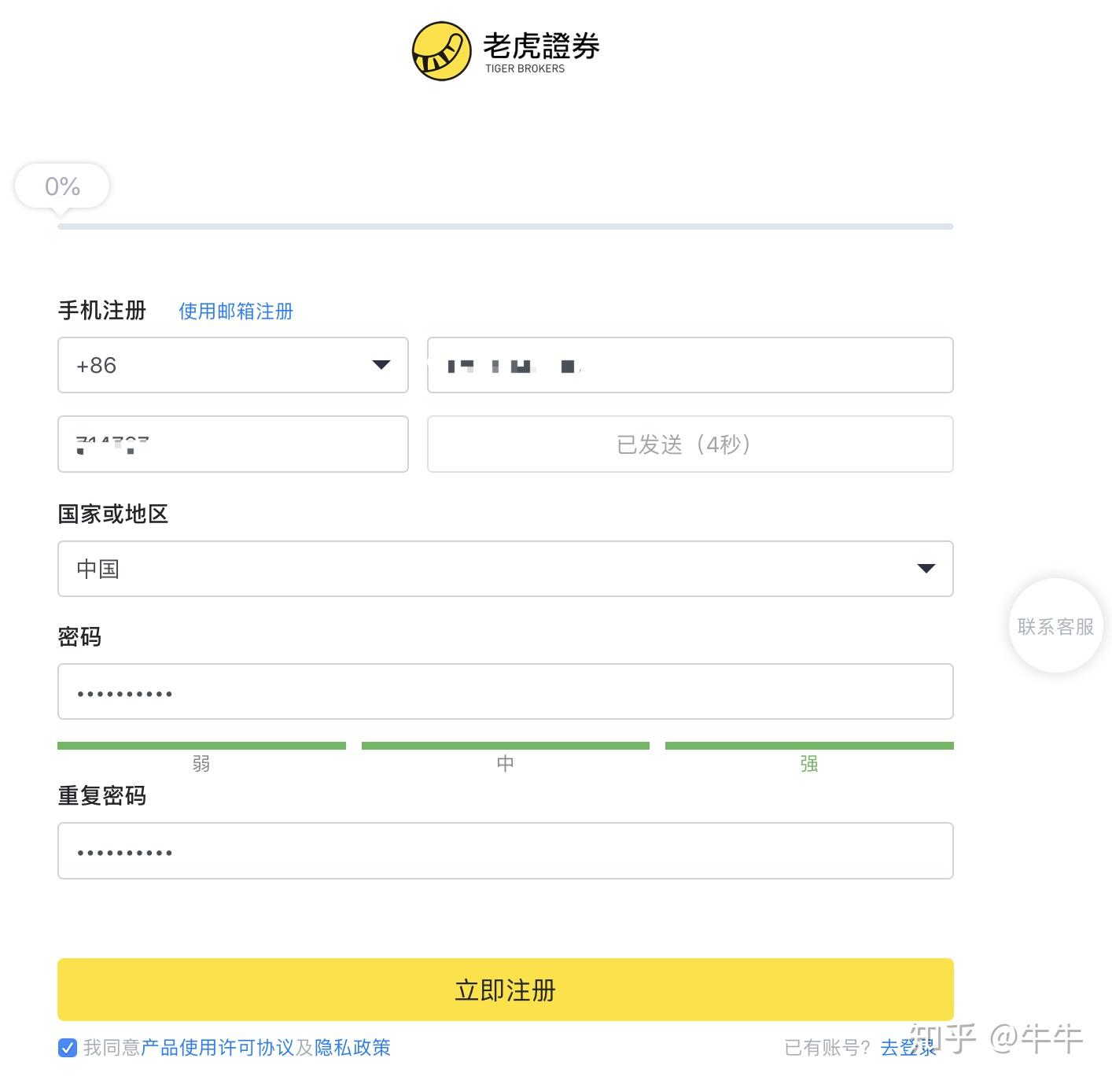Go to login via 去登录 link
Image resolution: width=1112 pixels, height=1084 pixels.
(x=908, y=1048)
